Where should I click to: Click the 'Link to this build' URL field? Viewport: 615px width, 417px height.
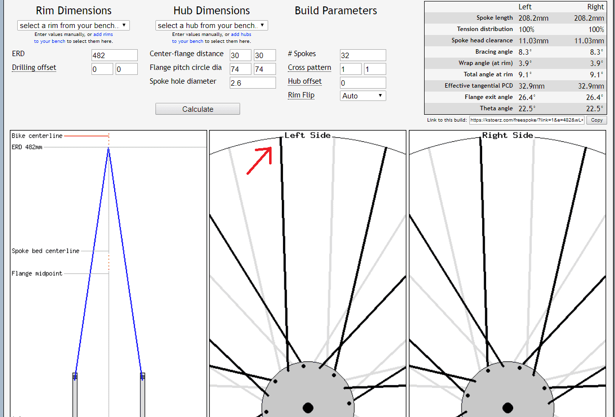(x=527, y=120)
